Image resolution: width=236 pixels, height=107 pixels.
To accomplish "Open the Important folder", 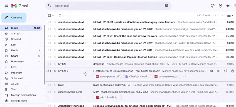I will pos(21,73).
